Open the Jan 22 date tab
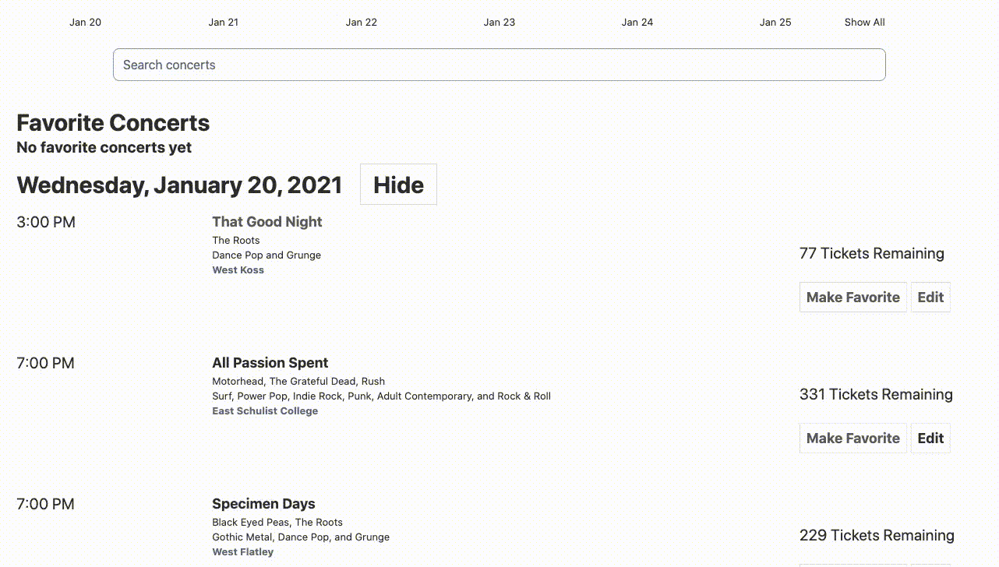 (361, 22)
